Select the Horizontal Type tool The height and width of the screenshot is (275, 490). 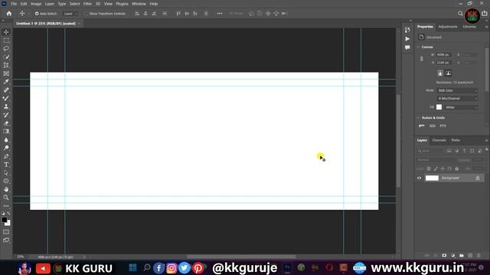click(6, 164)
